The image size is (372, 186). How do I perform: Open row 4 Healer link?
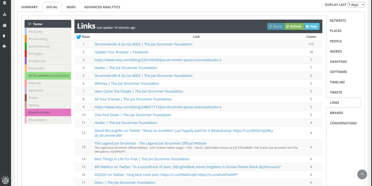pos(126,68)
